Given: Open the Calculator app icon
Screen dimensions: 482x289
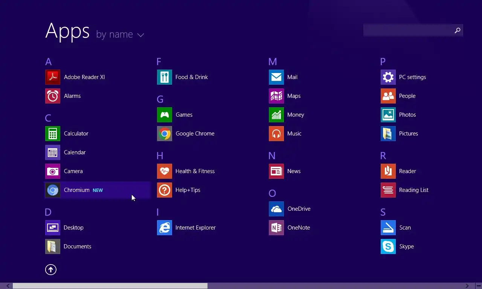Looking at the screenshot, I should tap(53, 134).
